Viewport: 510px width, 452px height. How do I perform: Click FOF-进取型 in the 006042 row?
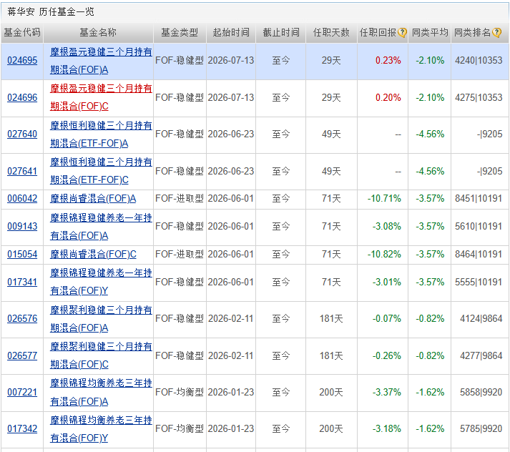(180, 198)
